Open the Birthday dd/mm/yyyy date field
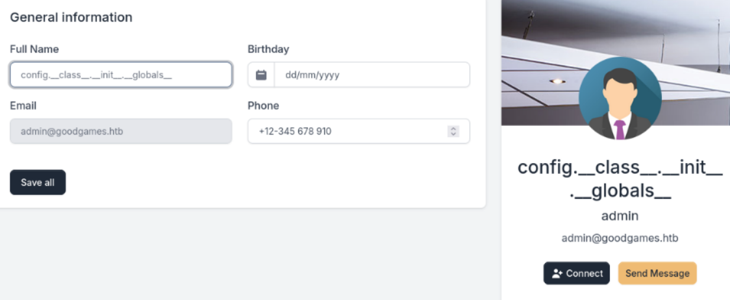730x300 pixels. pos(371,75)
